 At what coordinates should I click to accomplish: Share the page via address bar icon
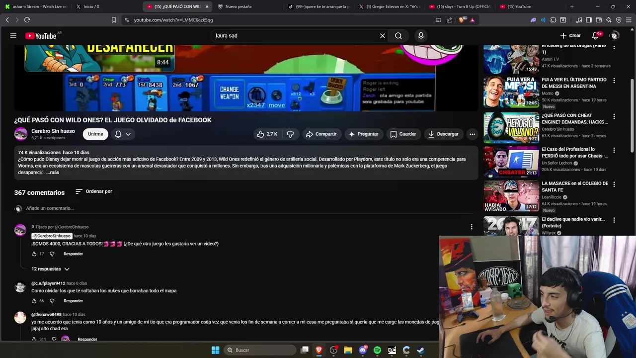[x=450, y=20]
